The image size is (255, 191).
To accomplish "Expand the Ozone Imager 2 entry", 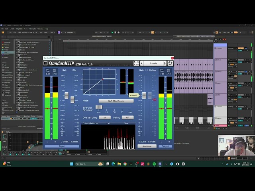I will [x=16, y=75].
